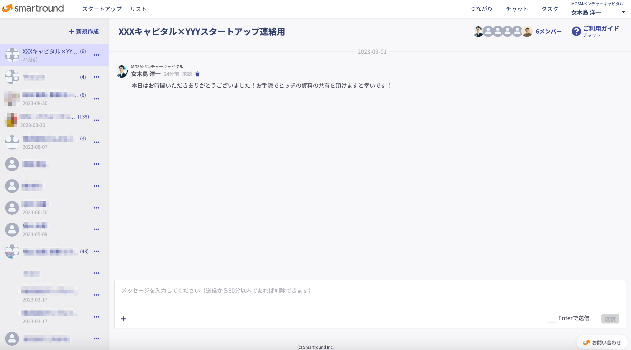The height and width of the screenshot is (350, 631).
Task: Click 新規作成 to create chat
Action: (84, 32)
